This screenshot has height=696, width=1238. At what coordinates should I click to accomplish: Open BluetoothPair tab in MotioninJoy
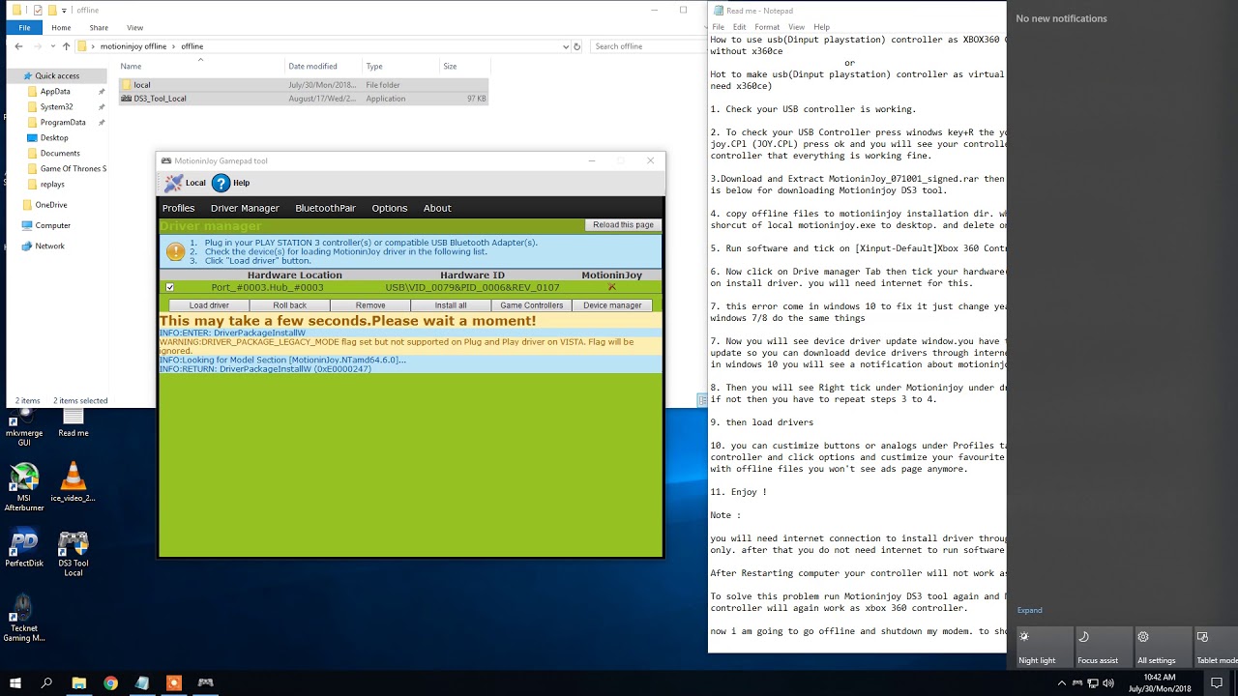[x=325, y=208]
